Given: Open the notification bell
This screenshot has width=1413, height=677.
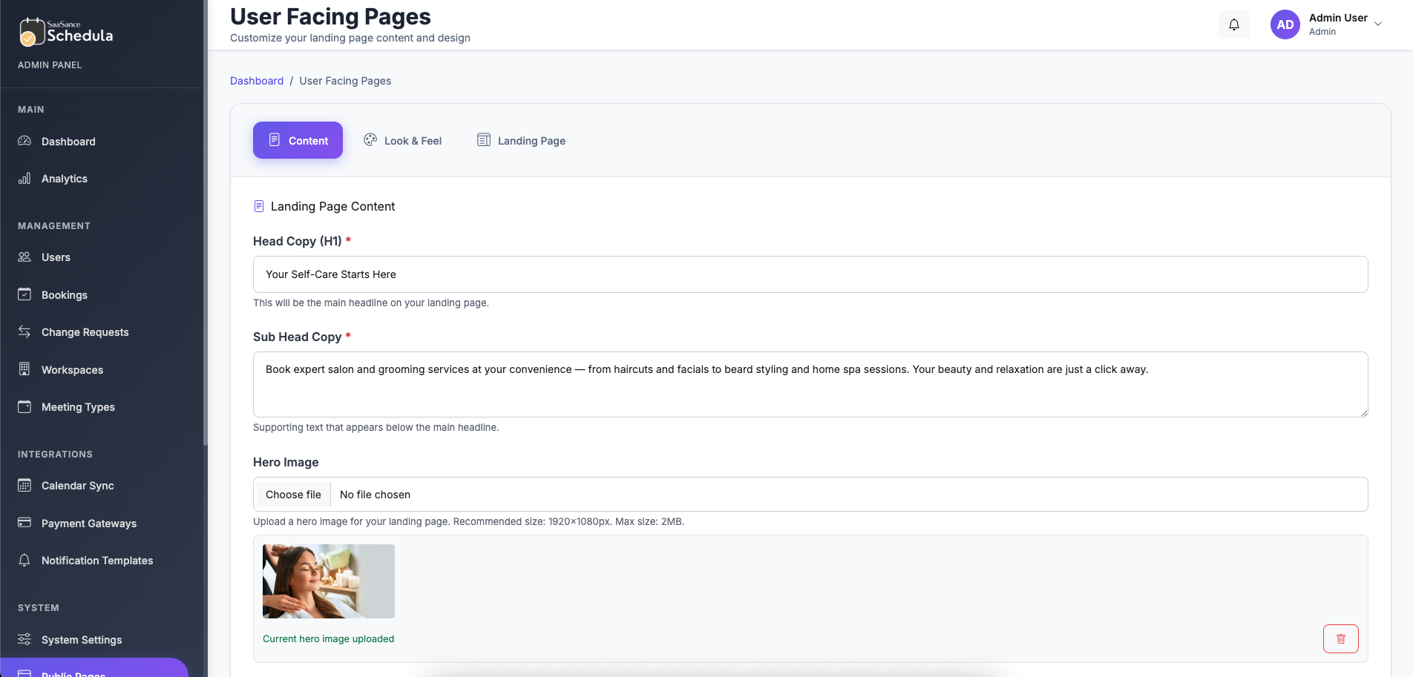Looking at the screenshot, I should tap(1233, 24).
